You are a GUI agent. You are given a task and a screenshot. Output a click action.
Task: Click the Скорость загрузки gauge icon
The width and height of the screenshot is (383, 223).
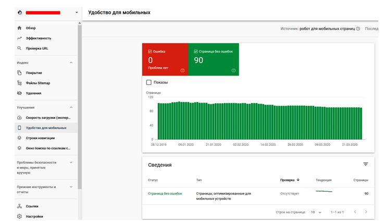[20, 117]
